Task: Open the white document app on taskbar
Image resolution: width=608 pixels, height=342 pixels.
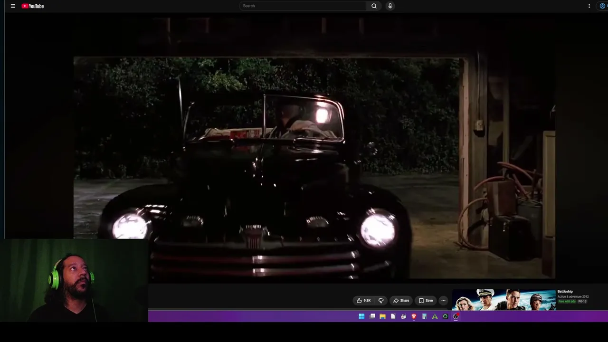Action: tap(393, 316)
